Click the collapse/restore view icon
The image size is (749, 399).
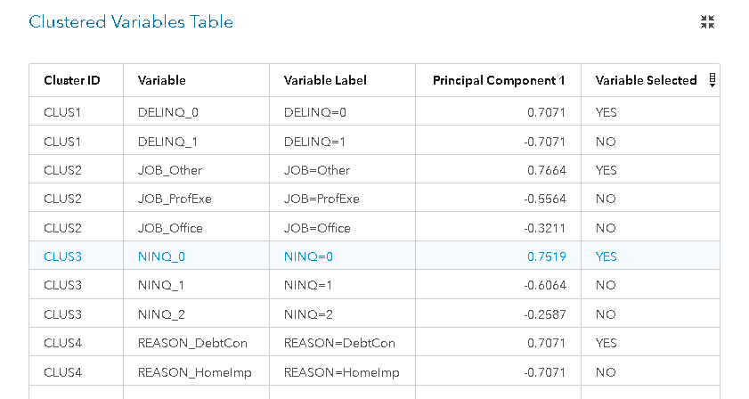pyautogui.click(x=707, y=22)
